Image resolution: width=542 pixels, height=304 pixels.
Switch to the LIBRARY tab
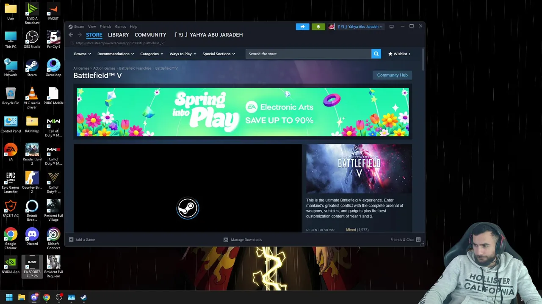coord(118,35)
